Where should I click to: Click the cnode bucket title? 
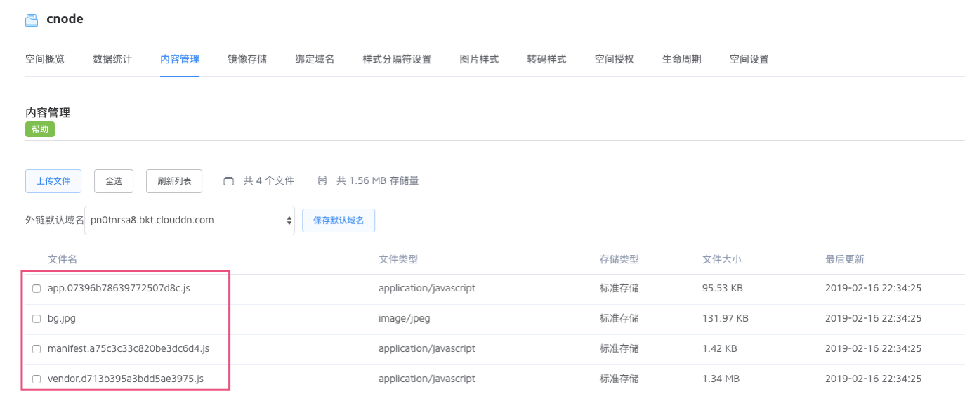(65, 19)
